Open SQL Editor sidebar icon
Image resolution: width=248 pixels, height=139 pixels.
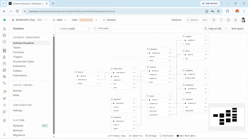(4, 41)
